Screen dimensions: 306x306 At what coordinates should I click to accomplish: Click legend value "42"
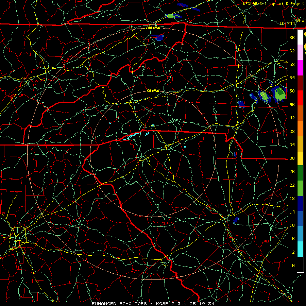coord(292,118)
